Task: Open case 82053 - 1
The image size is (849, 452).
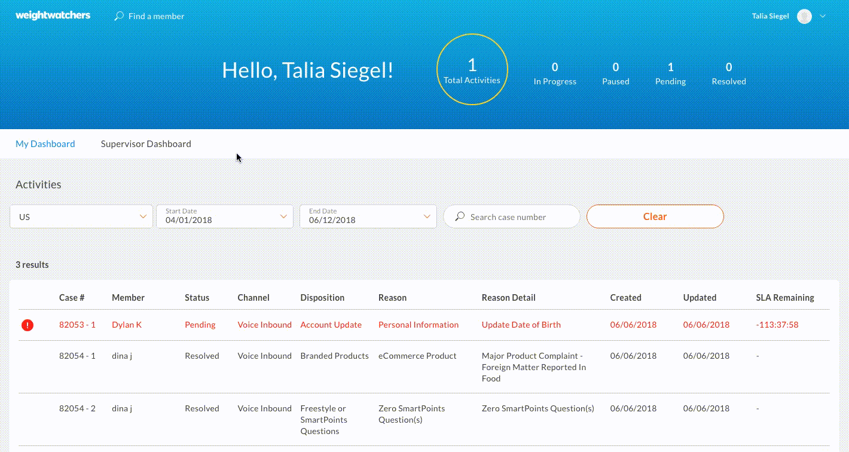Action: point(77,325)
